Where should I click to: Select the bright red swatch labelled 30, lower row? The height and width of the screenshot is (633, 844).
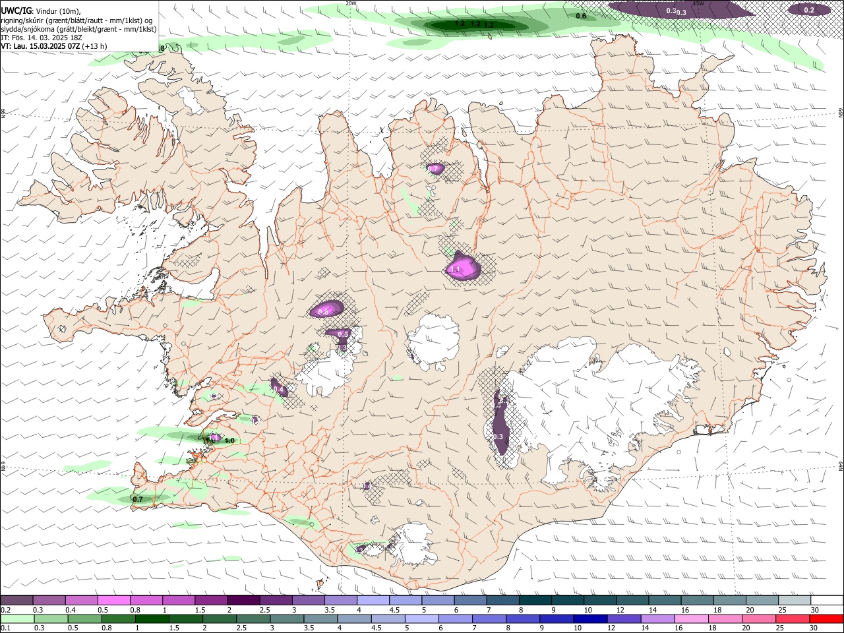(827, 618)
